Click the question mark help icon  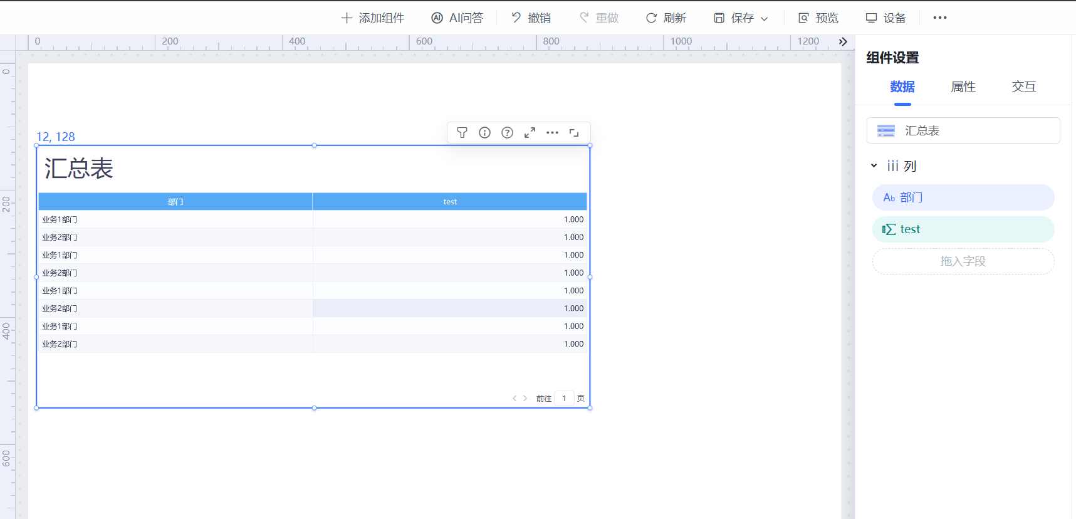pos(507,133)
